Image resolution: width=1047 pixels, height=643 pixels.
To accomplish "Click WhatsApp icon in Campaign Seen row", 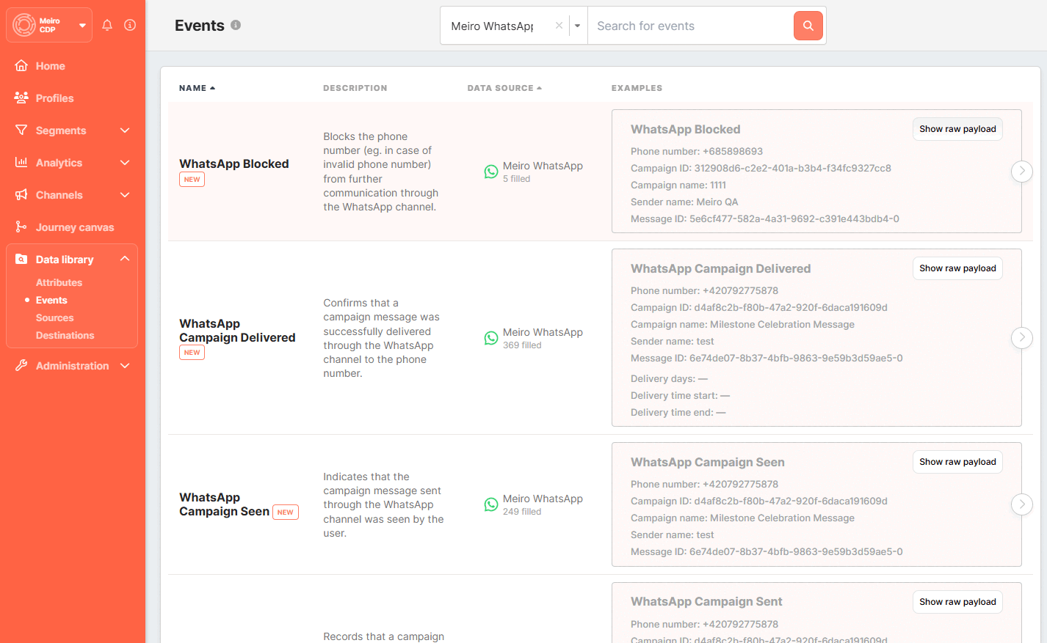I will [491, 504].
